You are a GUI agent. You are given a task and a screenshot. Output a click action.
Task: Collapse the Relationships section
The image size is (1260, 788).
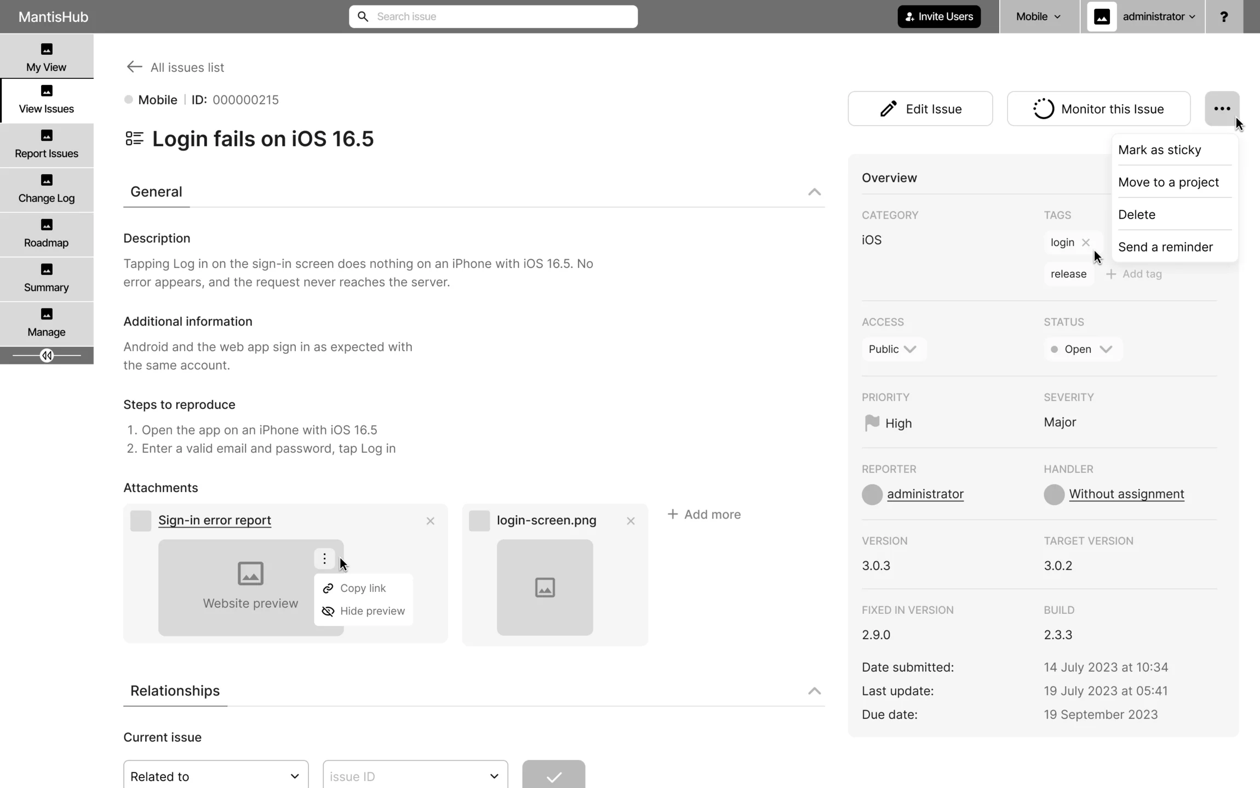(814, 691)
